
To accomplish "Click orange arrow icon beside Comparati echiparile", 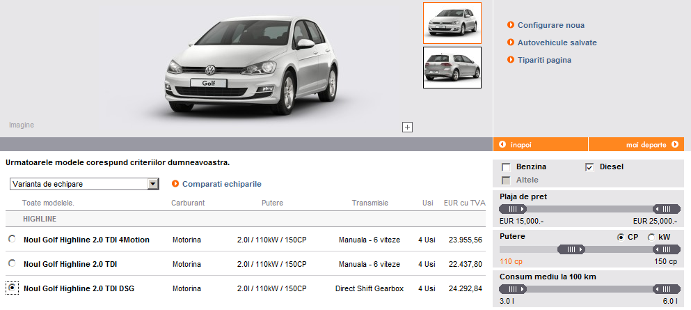I will pyautogui.click(x=175, y=183).
